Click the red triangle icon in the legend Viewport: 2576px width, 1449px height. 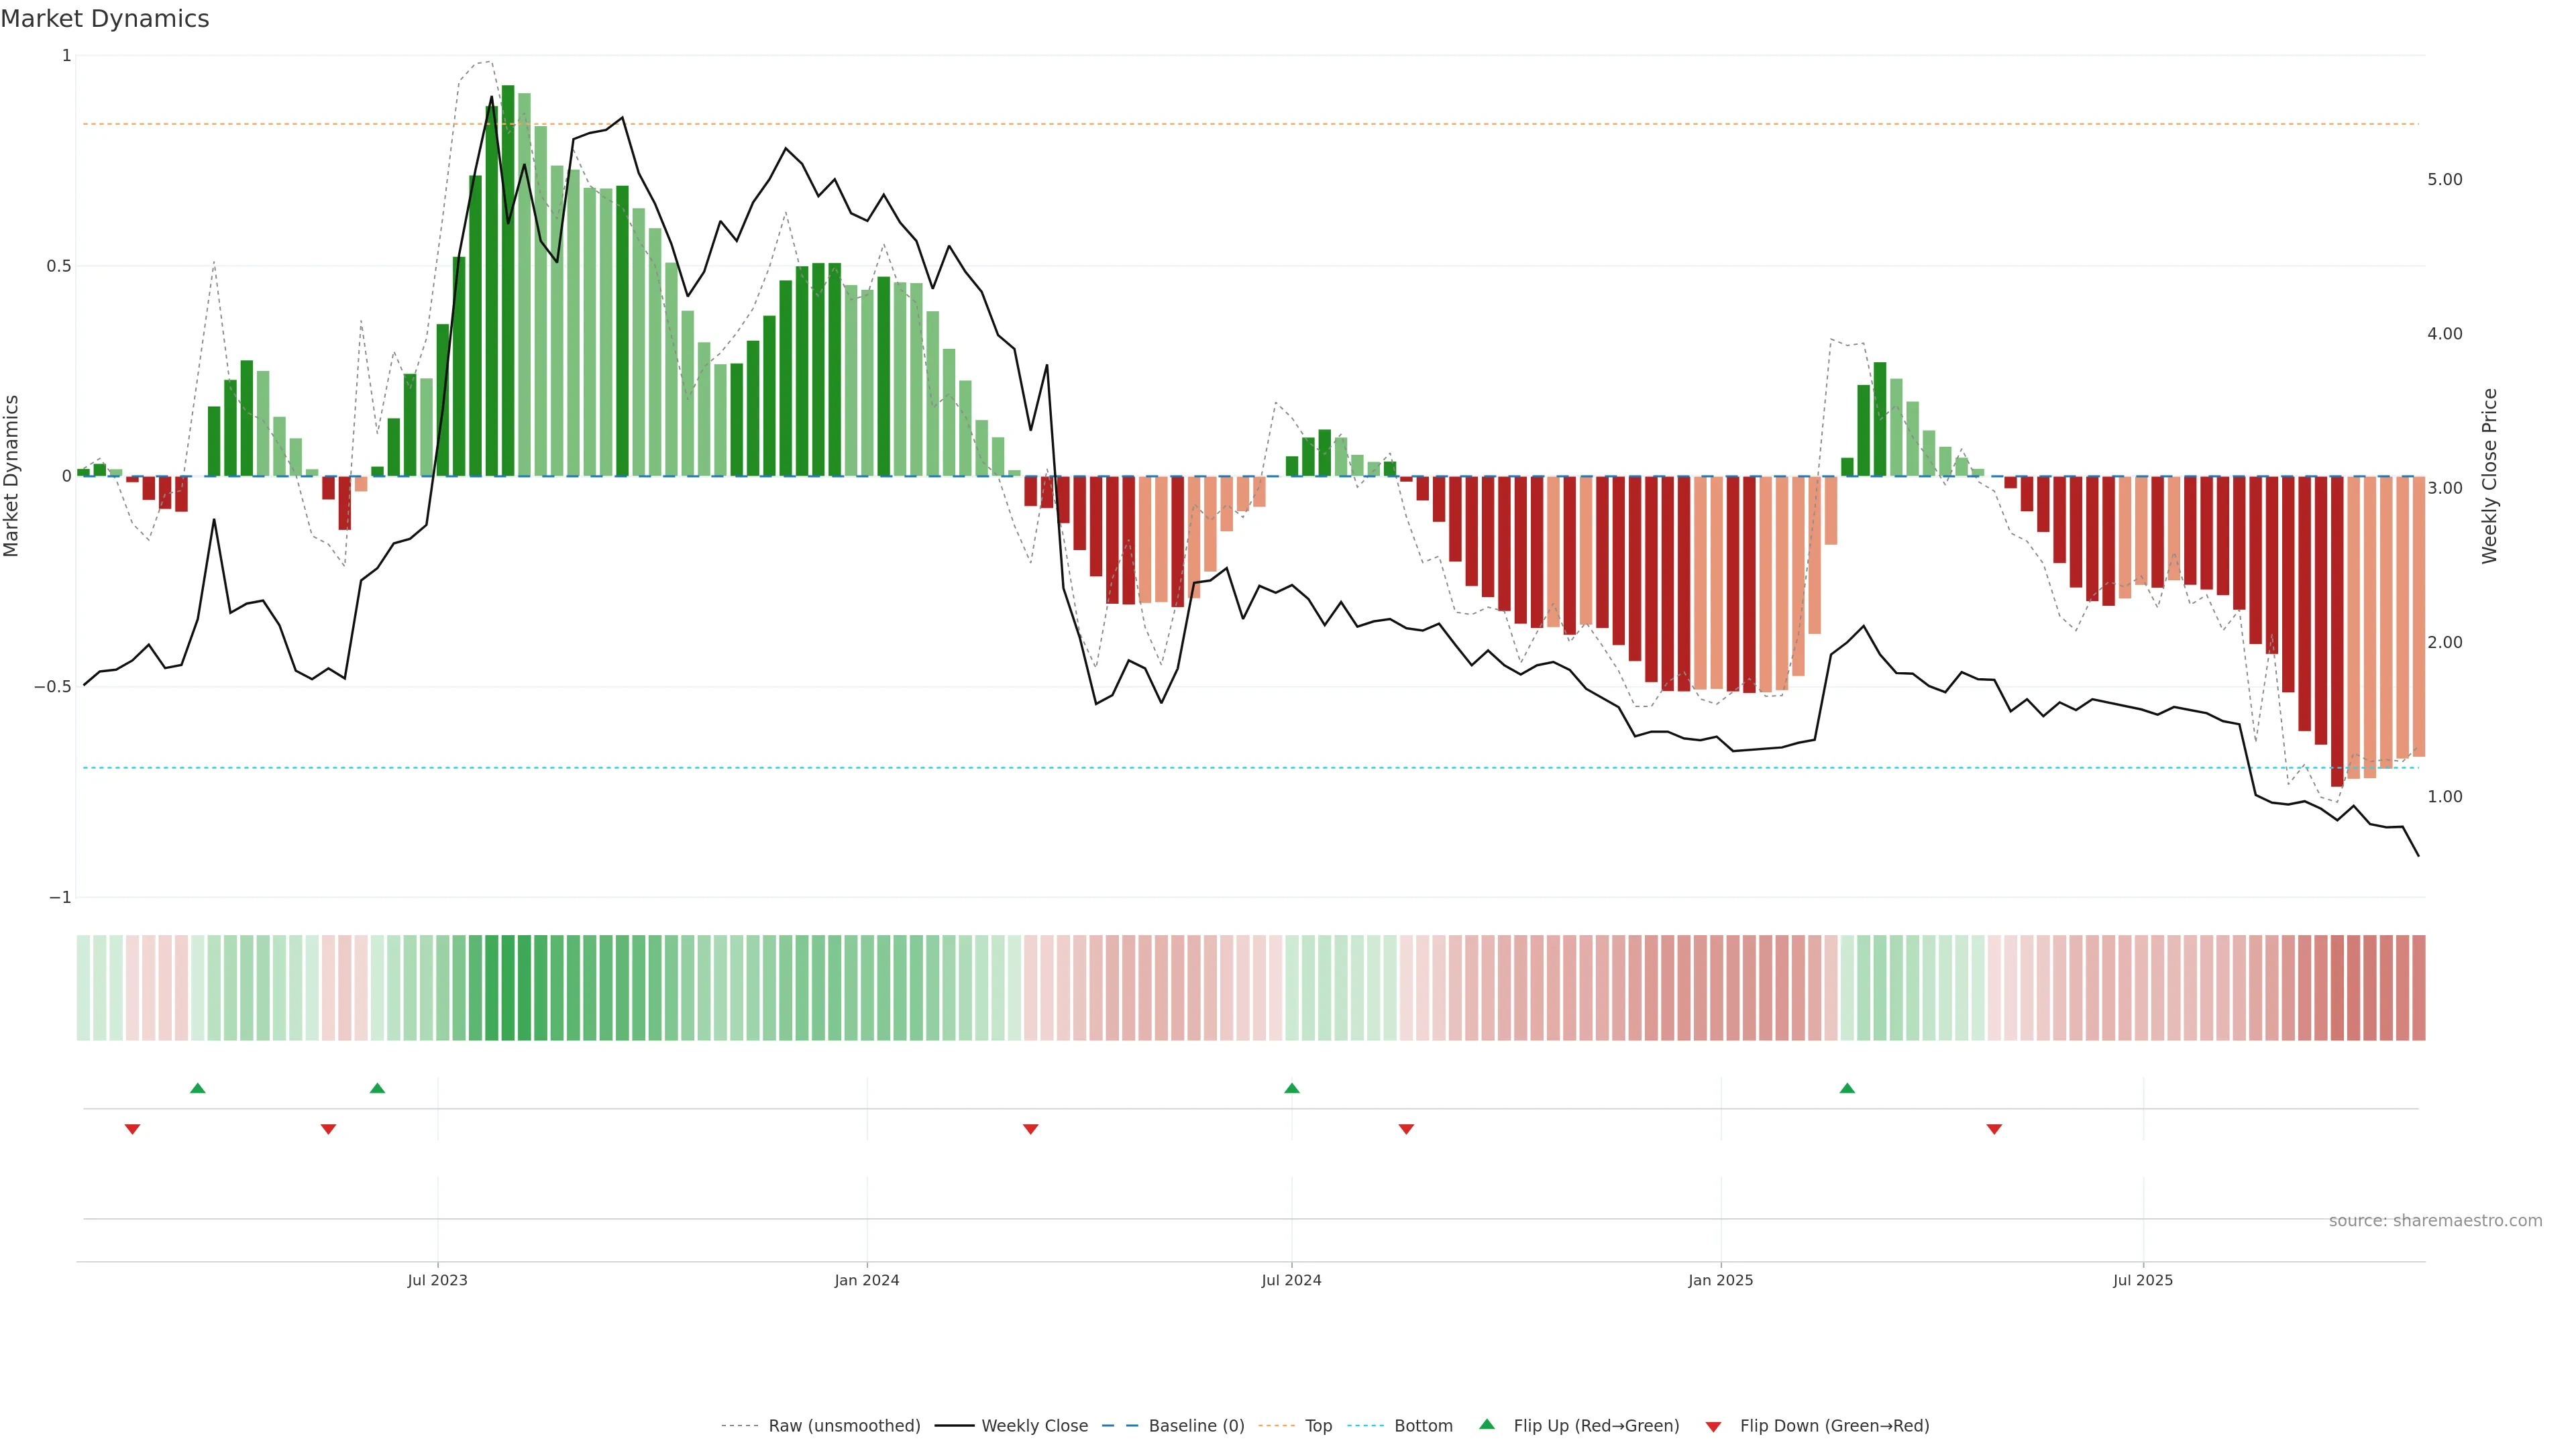coord(1713,1427)
